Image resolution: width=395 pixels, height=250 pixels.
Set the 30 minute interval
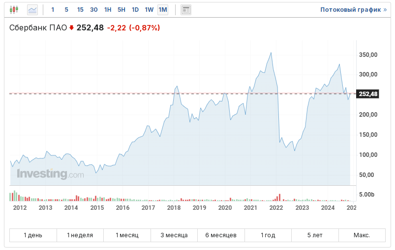point(94,10)
